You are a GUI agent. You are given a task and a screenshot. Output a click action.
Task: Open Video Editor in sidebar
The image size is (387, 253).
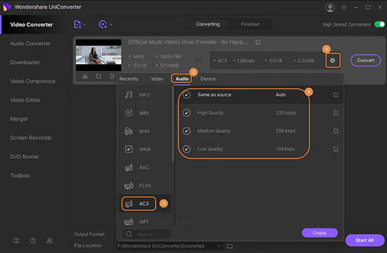[x=25, y=100]
